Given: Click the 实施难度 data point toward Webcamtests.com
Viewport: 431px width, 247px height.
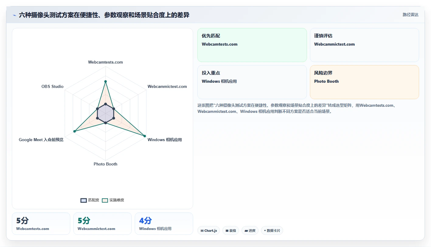Looking at the screenshot, I should click(106, 82).
